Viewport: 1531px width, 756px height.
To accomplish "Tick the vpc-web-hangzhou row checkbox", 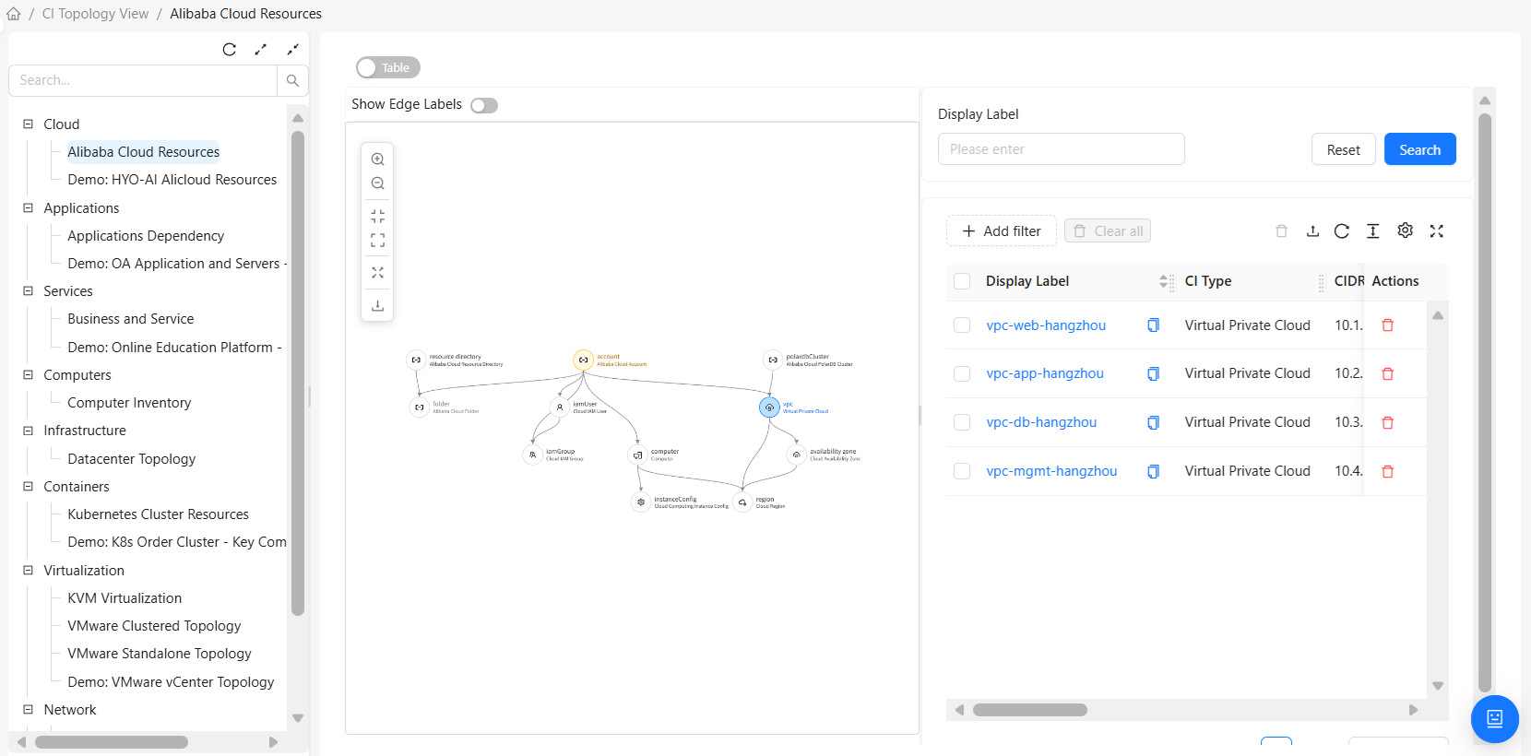I will click(962, 325).
